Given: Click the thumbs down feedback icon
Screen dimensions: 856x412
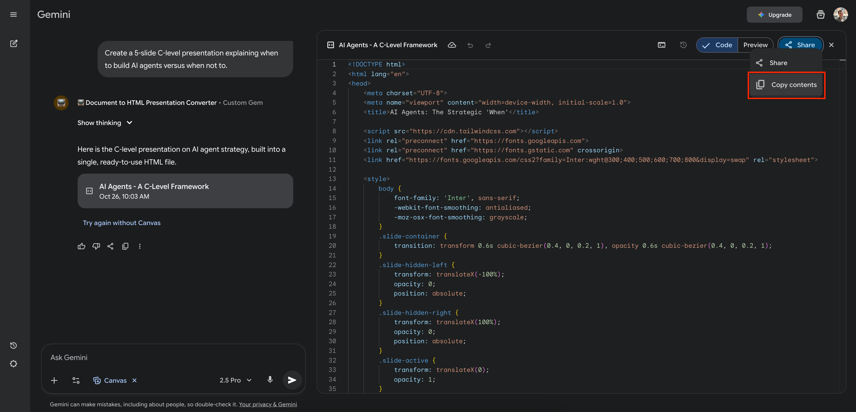Looking at the screenshot, I should 96,246.
